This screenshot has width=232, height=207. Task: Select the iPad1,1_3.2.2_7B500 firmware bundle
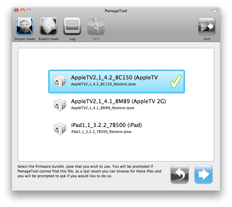click(117, 128)
